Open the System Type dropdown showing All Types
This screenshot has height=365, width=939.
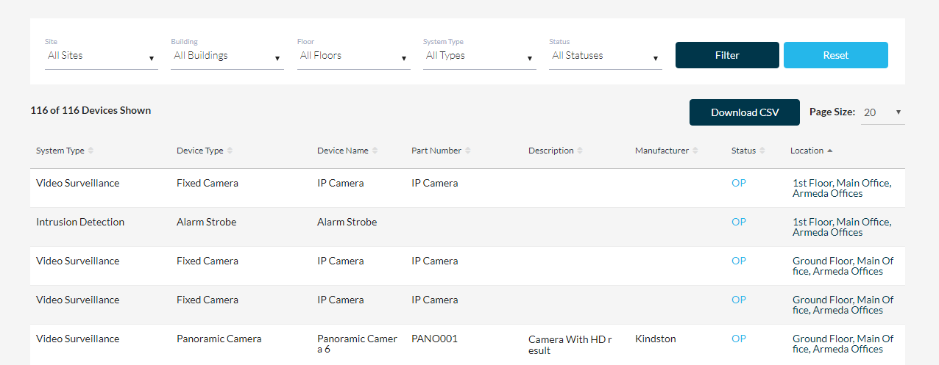click(480, 56)
